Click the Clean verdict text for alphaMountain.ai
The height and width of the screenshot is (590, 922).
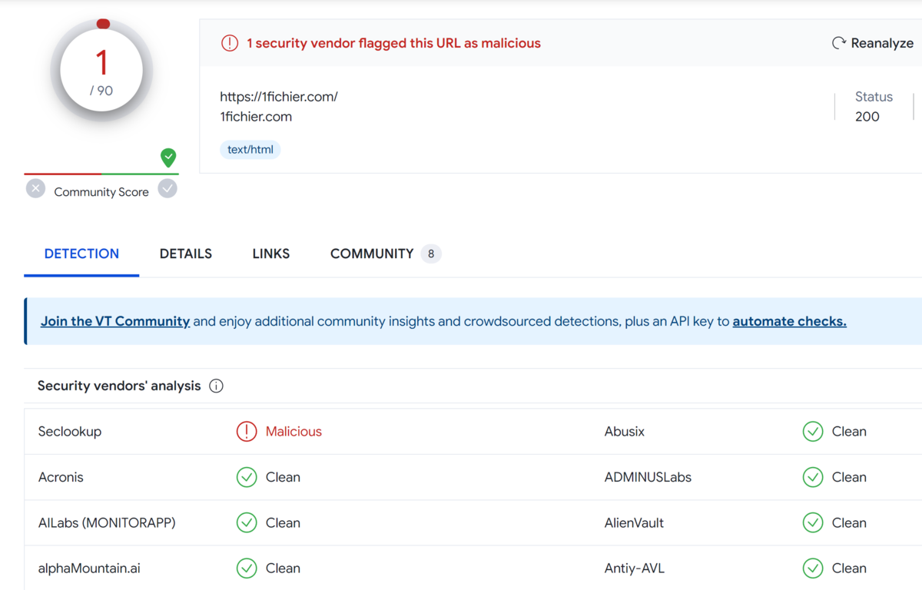(283, 568)
